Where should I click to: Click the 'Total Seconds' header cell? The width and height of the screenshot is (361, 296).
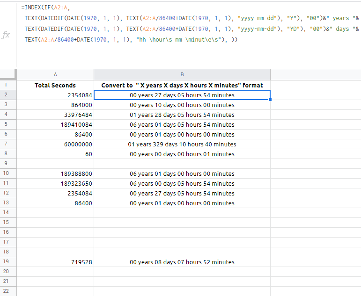[55, 85]
